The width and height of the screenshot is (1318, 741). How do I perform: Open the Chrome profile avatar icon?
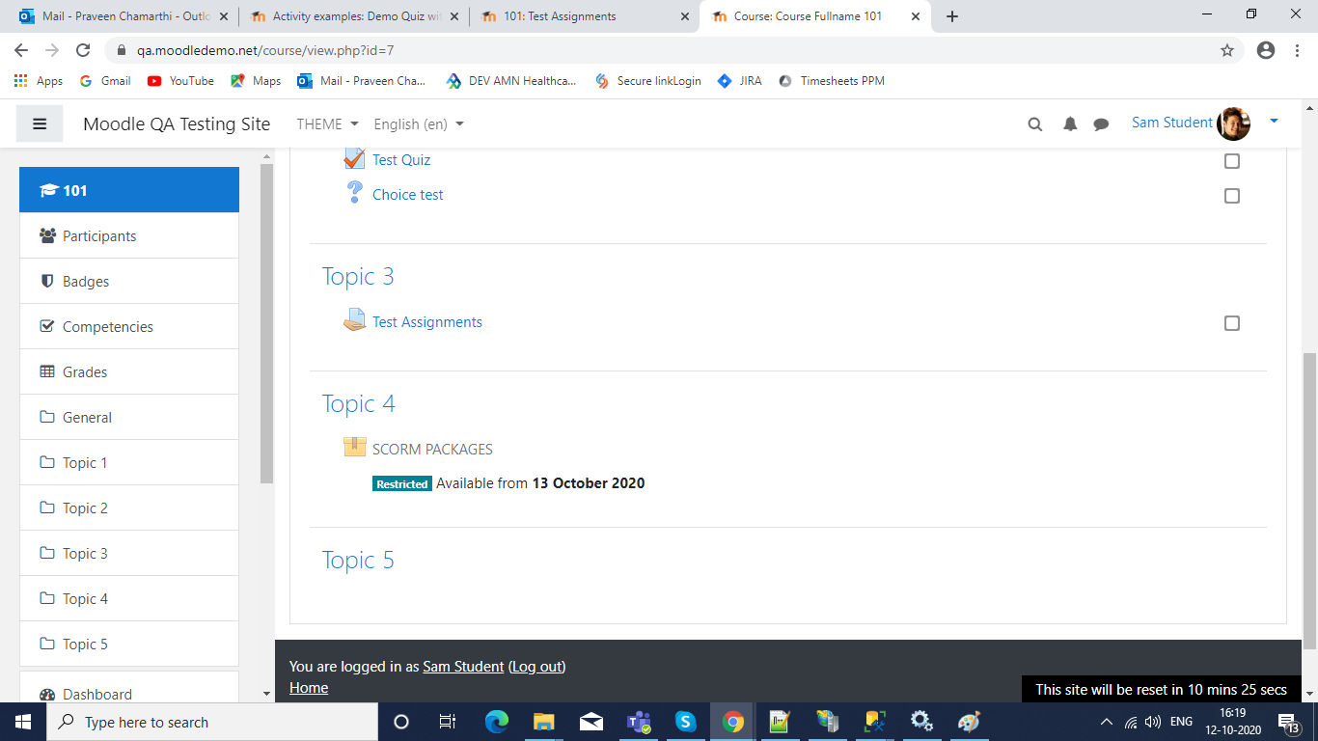pos(1266,50)
